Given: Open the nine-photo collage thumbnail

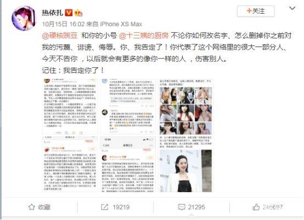Looking at the screenshot, I should (185, 107).
